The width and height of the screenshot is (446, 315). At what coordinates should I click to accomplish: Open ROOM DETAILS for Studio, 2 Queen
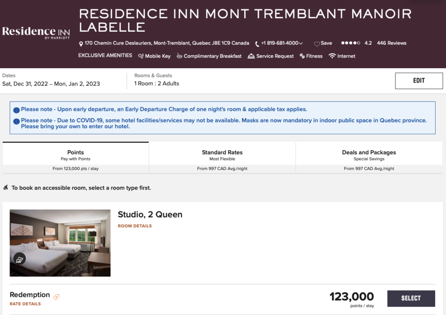(x=135, y=226)
